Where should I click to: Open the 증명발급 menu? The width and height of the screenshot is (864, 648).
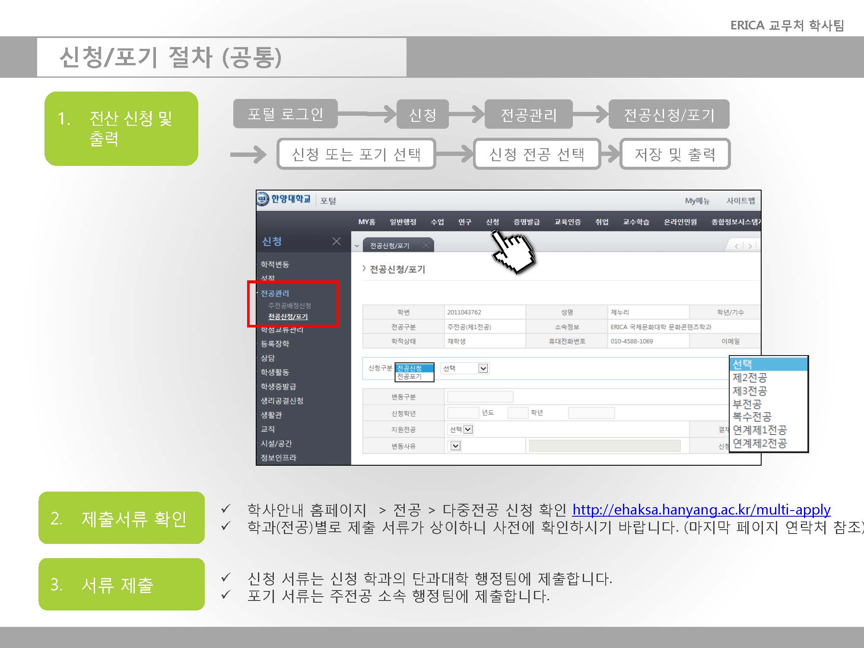pyautogui.click(x=527, y=222)
